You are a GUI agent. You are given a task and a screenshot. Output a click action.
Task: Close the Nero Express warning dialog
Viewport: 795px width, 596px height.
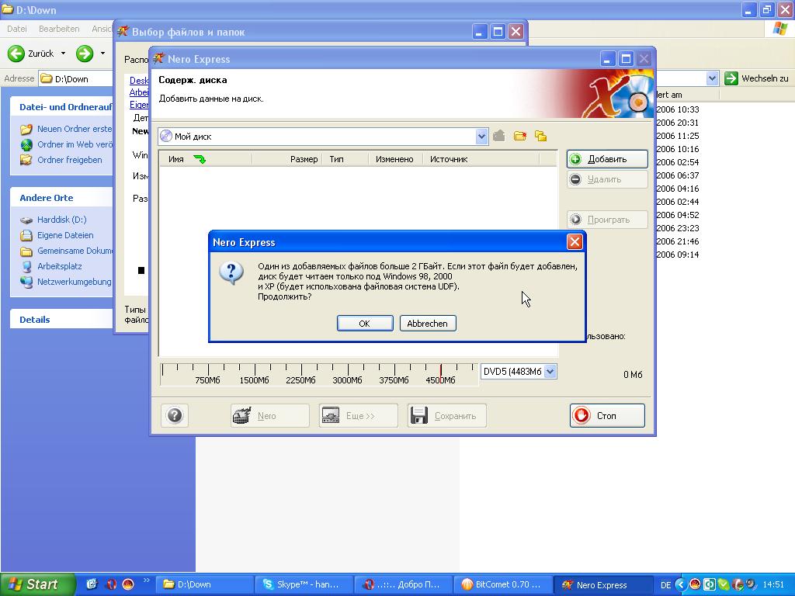coord(575,242)
